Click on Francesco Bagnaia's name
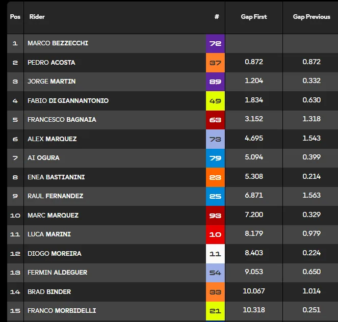Viewport: 338px width, 322px height. (62, 120)
